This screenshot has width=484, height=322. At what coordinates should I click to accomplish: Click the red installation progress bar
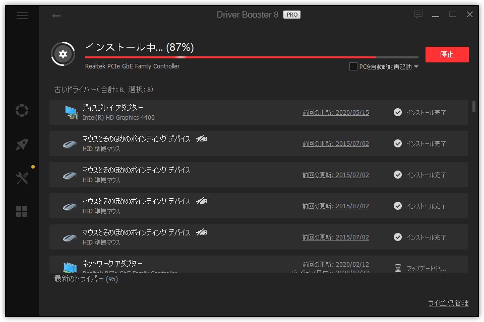(252, 57)
